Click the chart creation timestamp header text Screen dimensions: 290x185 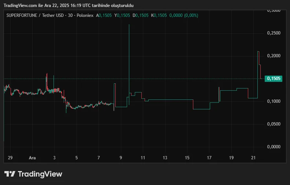tap(68, 6)
